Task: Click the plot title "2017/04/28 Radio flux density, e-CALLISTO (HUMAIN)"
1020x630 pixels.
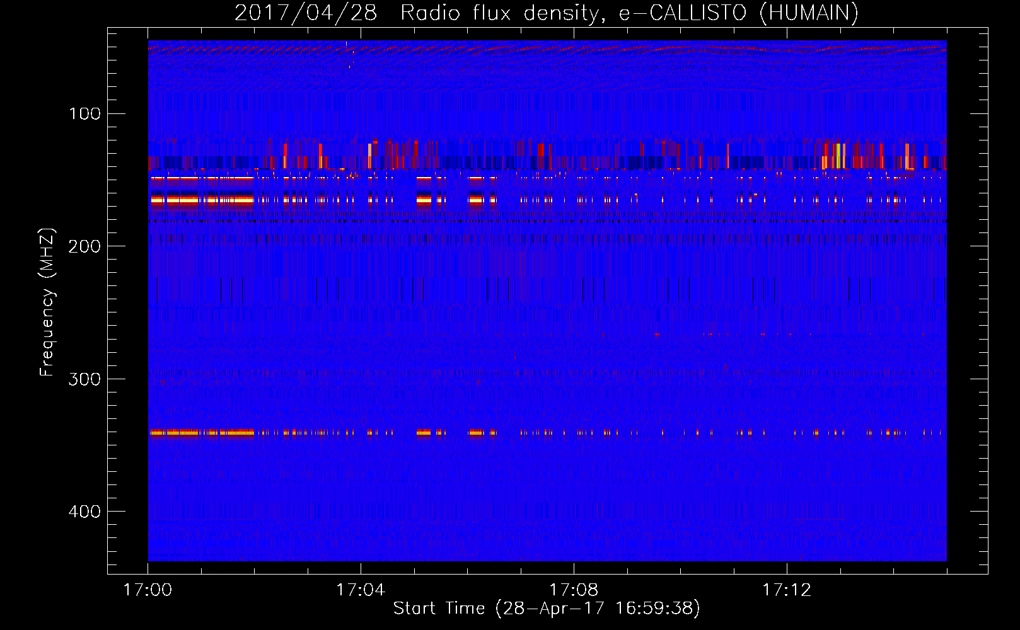Action: click(x=547, y=13)
